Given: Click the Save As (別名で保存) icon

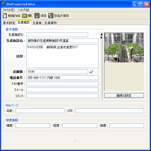Looking at the screenshot, I should tap(51, 16).
